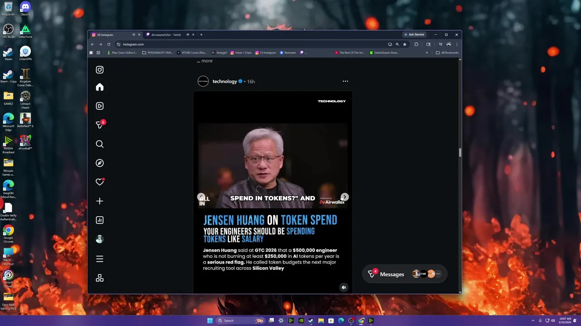Screen dimensions: 581x326
Task: Mute the video using speaker button
Action: [x=344, y=287]
